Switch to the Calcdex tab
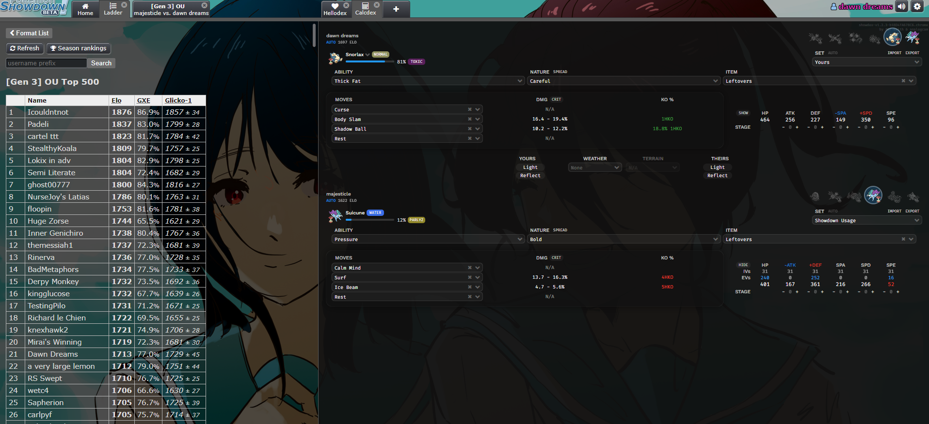Image resolution: width=929 pixels, height=424 pixels. [366, 9]
